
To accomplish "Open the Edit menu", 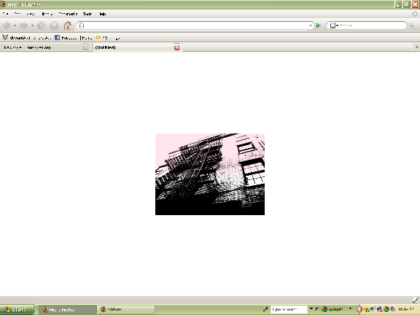I will coord(17,14).
